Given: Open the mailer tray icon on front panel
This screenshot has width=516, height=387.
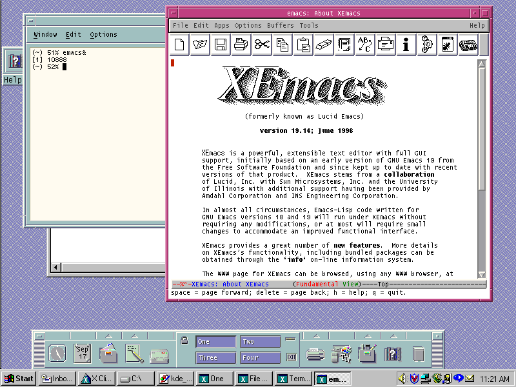Looking at the screenshot, I should [159, 357].
